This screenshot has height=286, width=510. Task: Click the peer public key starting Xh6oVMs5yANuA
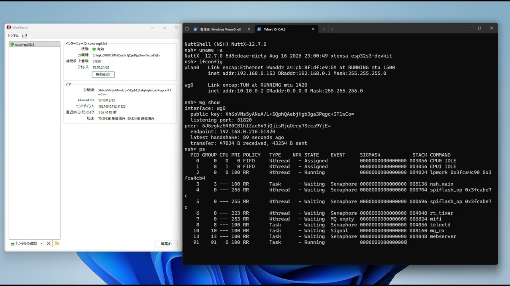pos(135,92)
